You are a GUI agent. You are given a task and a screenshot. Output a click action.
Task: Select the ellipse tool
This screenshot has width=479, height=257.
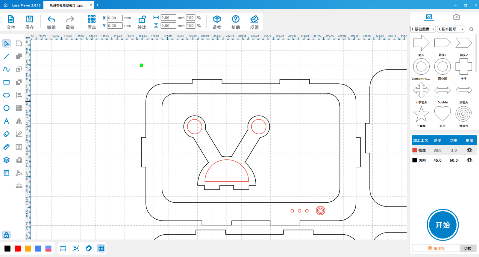[6, 95]
